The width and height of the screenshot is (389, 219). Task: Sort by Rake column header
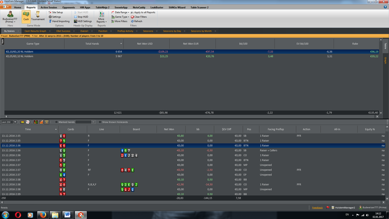click(355, 44)
